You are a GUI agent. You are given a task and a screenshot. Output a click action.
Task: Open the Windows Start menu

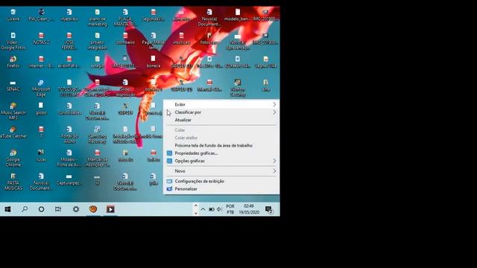point(8,209)
